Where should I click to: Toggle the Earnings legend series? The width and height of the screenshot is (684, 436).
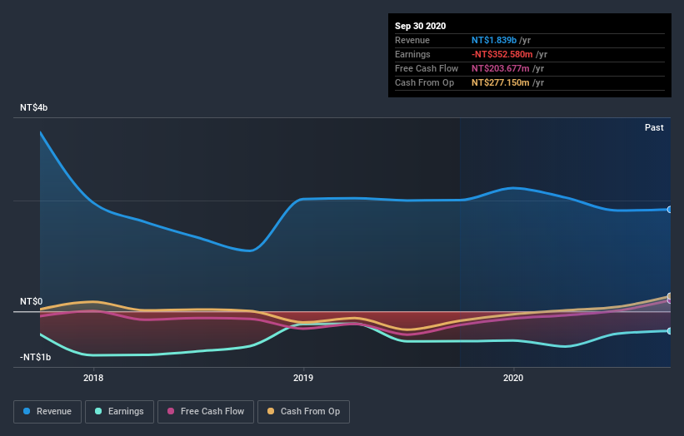pos(119,412)
